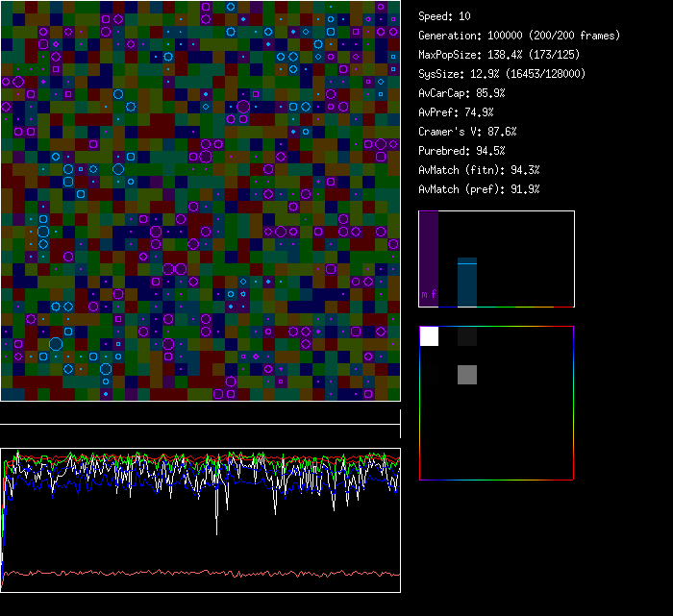Image resolution: width=673 pixels, height=616 pixels.
Task: Click the light gray square in the matrix
Action: [x=467, y=375]
